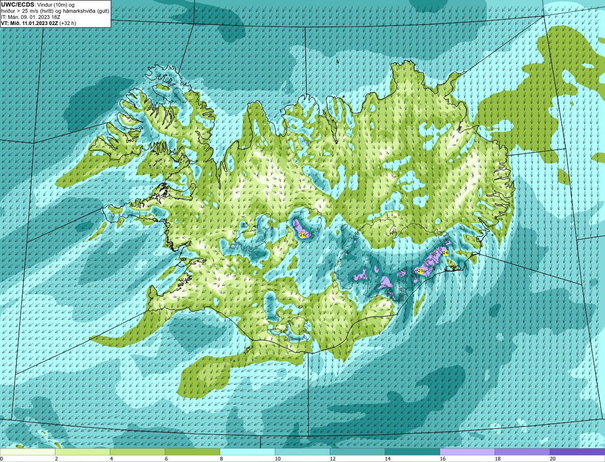Click the 14–16 m/s dark teal legend swatch

(x=412, y=452)
